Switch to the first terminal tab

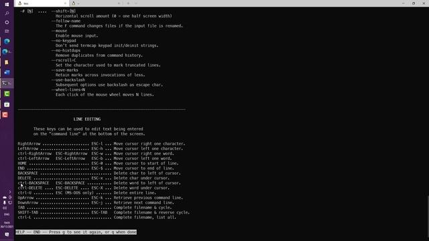[42, 3]
